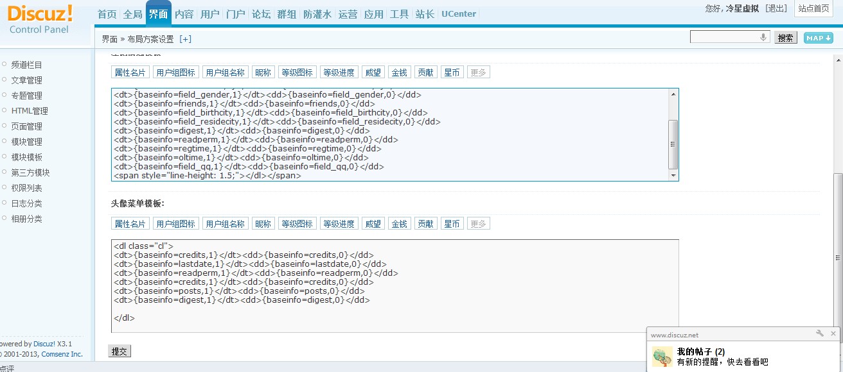Insert 用户组名称 in upper template toolbar
Image resolution: width=843 pixels, height=372 pixels.
click(x=225, y=72)
